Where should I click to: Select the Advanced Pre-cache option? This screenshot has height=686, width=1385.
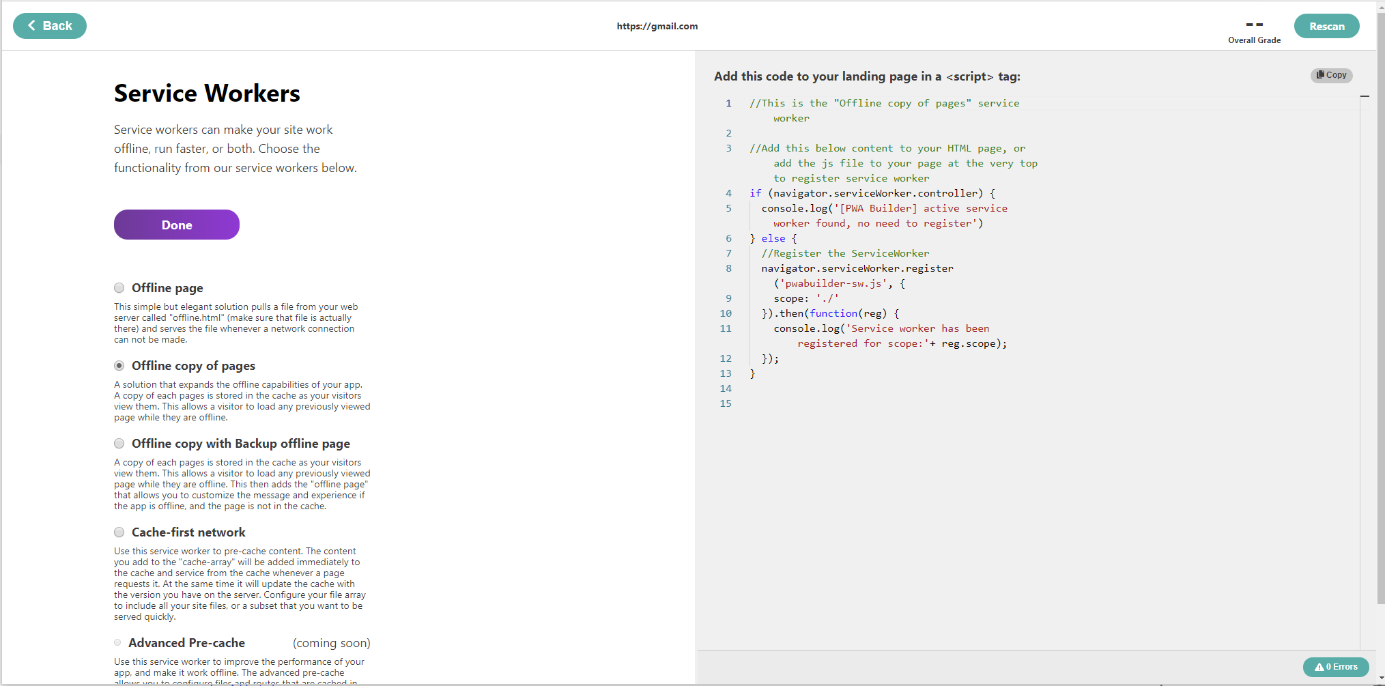(x=117, y=642)
